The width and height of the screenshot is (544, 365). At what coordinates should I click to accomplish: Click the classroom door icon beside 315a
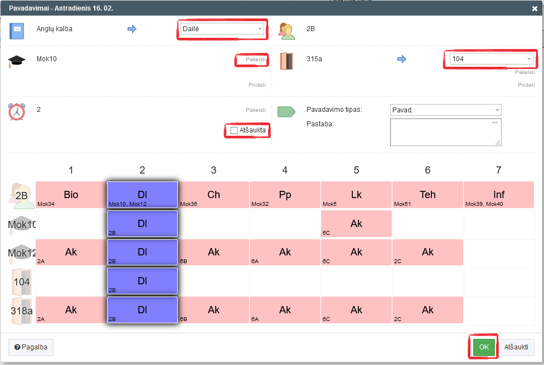click(286, 61)
